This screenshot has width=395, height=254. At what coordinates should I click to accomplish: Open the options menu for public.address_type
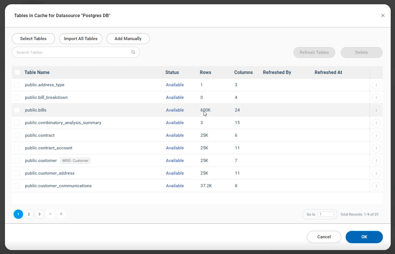click(376, 85)
